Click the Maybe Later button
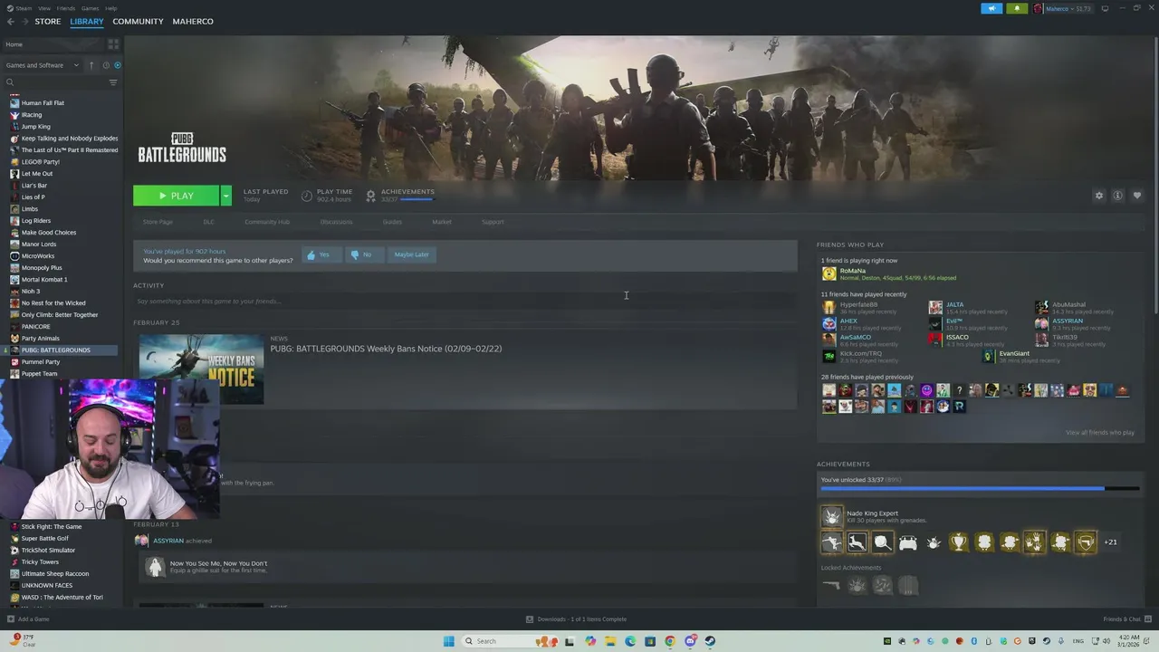Screen dimensions: 1159x652 [x=411, y=254]
